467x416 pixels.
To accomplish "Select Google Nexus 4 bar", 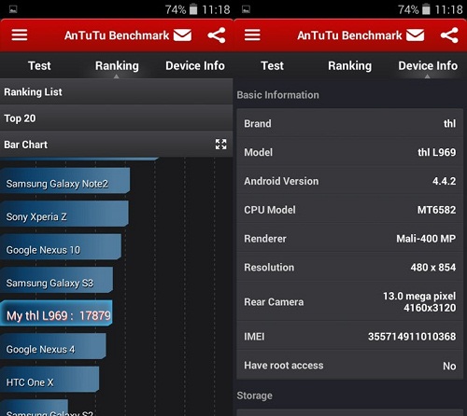I will [x=53, y=346].
